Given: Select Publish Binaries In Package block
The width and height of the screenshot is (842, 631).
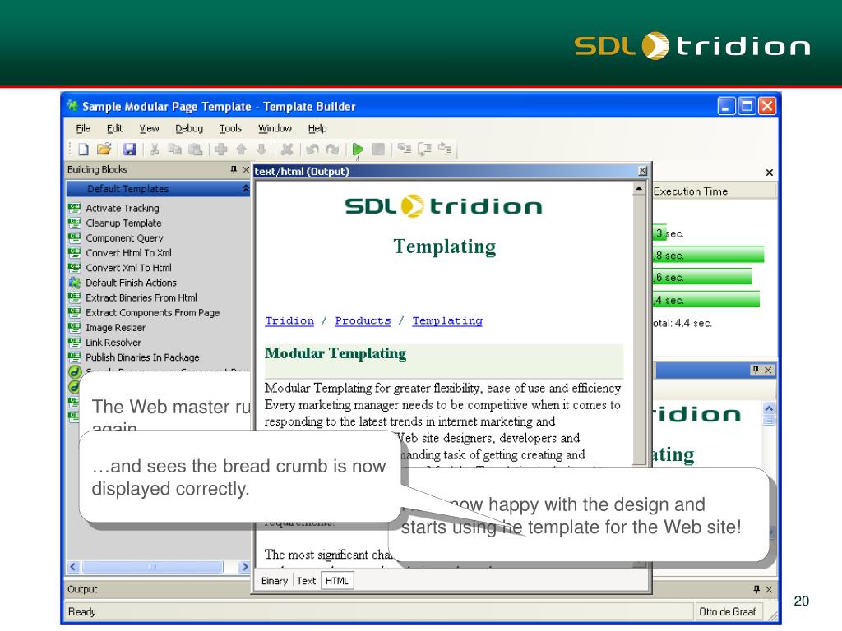Looking at the screenshot, I should (142, 357).
